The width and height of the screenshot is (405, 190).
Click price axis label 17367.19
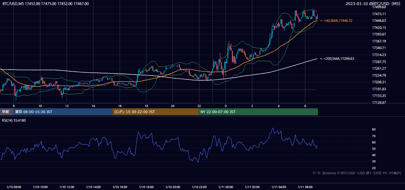pyautogui.click(x=379, y=41)
